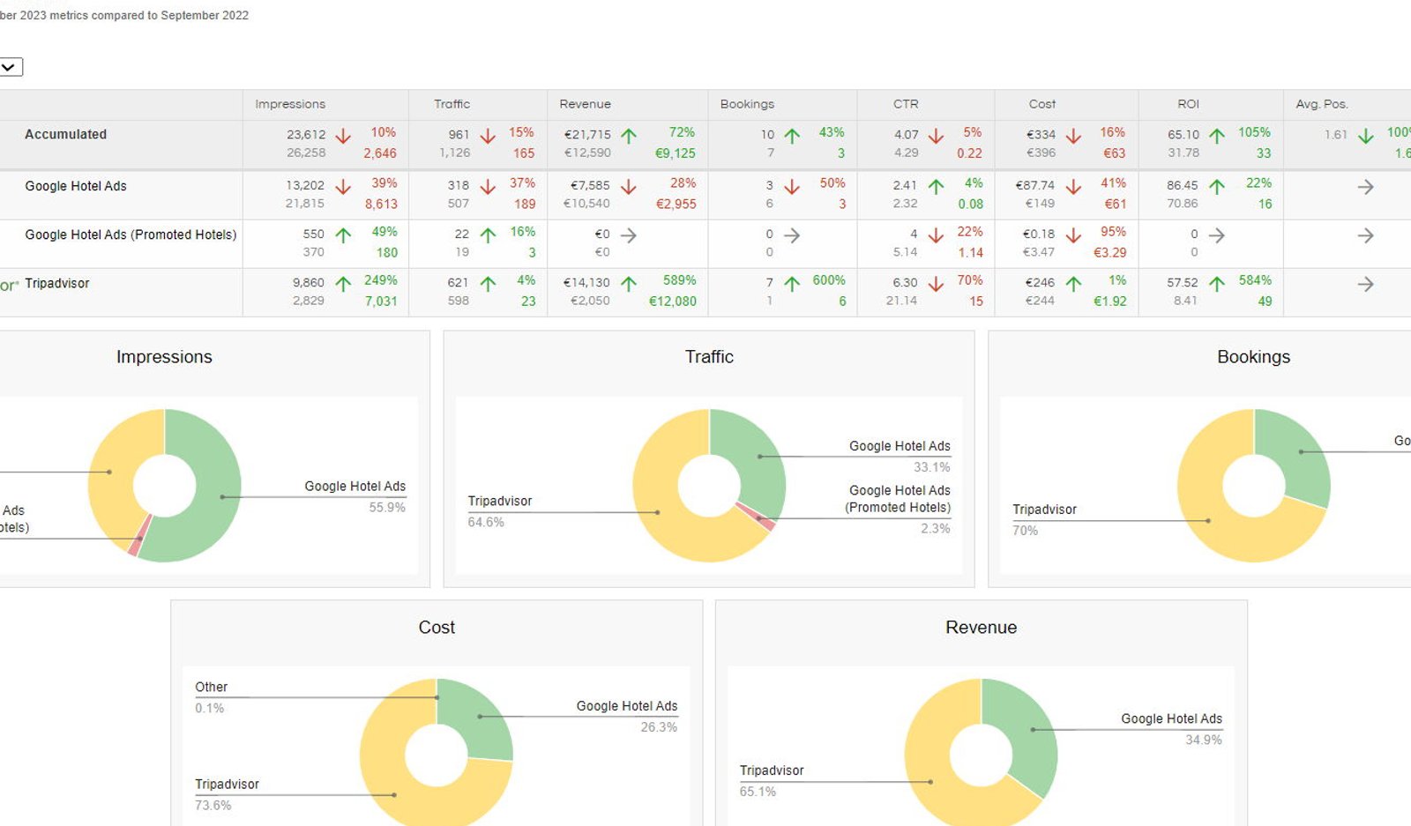The image size is (1411, 826).
Task: Click Impressions up arrow in Promoted Hotels row
Action: 343,235
